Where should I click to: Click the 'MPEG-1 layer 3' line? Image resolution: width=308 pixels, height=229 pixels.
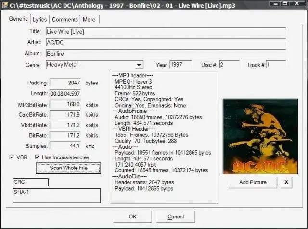pos(133,81)
